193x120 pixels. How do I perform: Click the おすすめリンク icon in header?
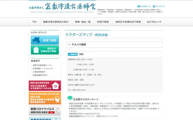coord(139,6)
